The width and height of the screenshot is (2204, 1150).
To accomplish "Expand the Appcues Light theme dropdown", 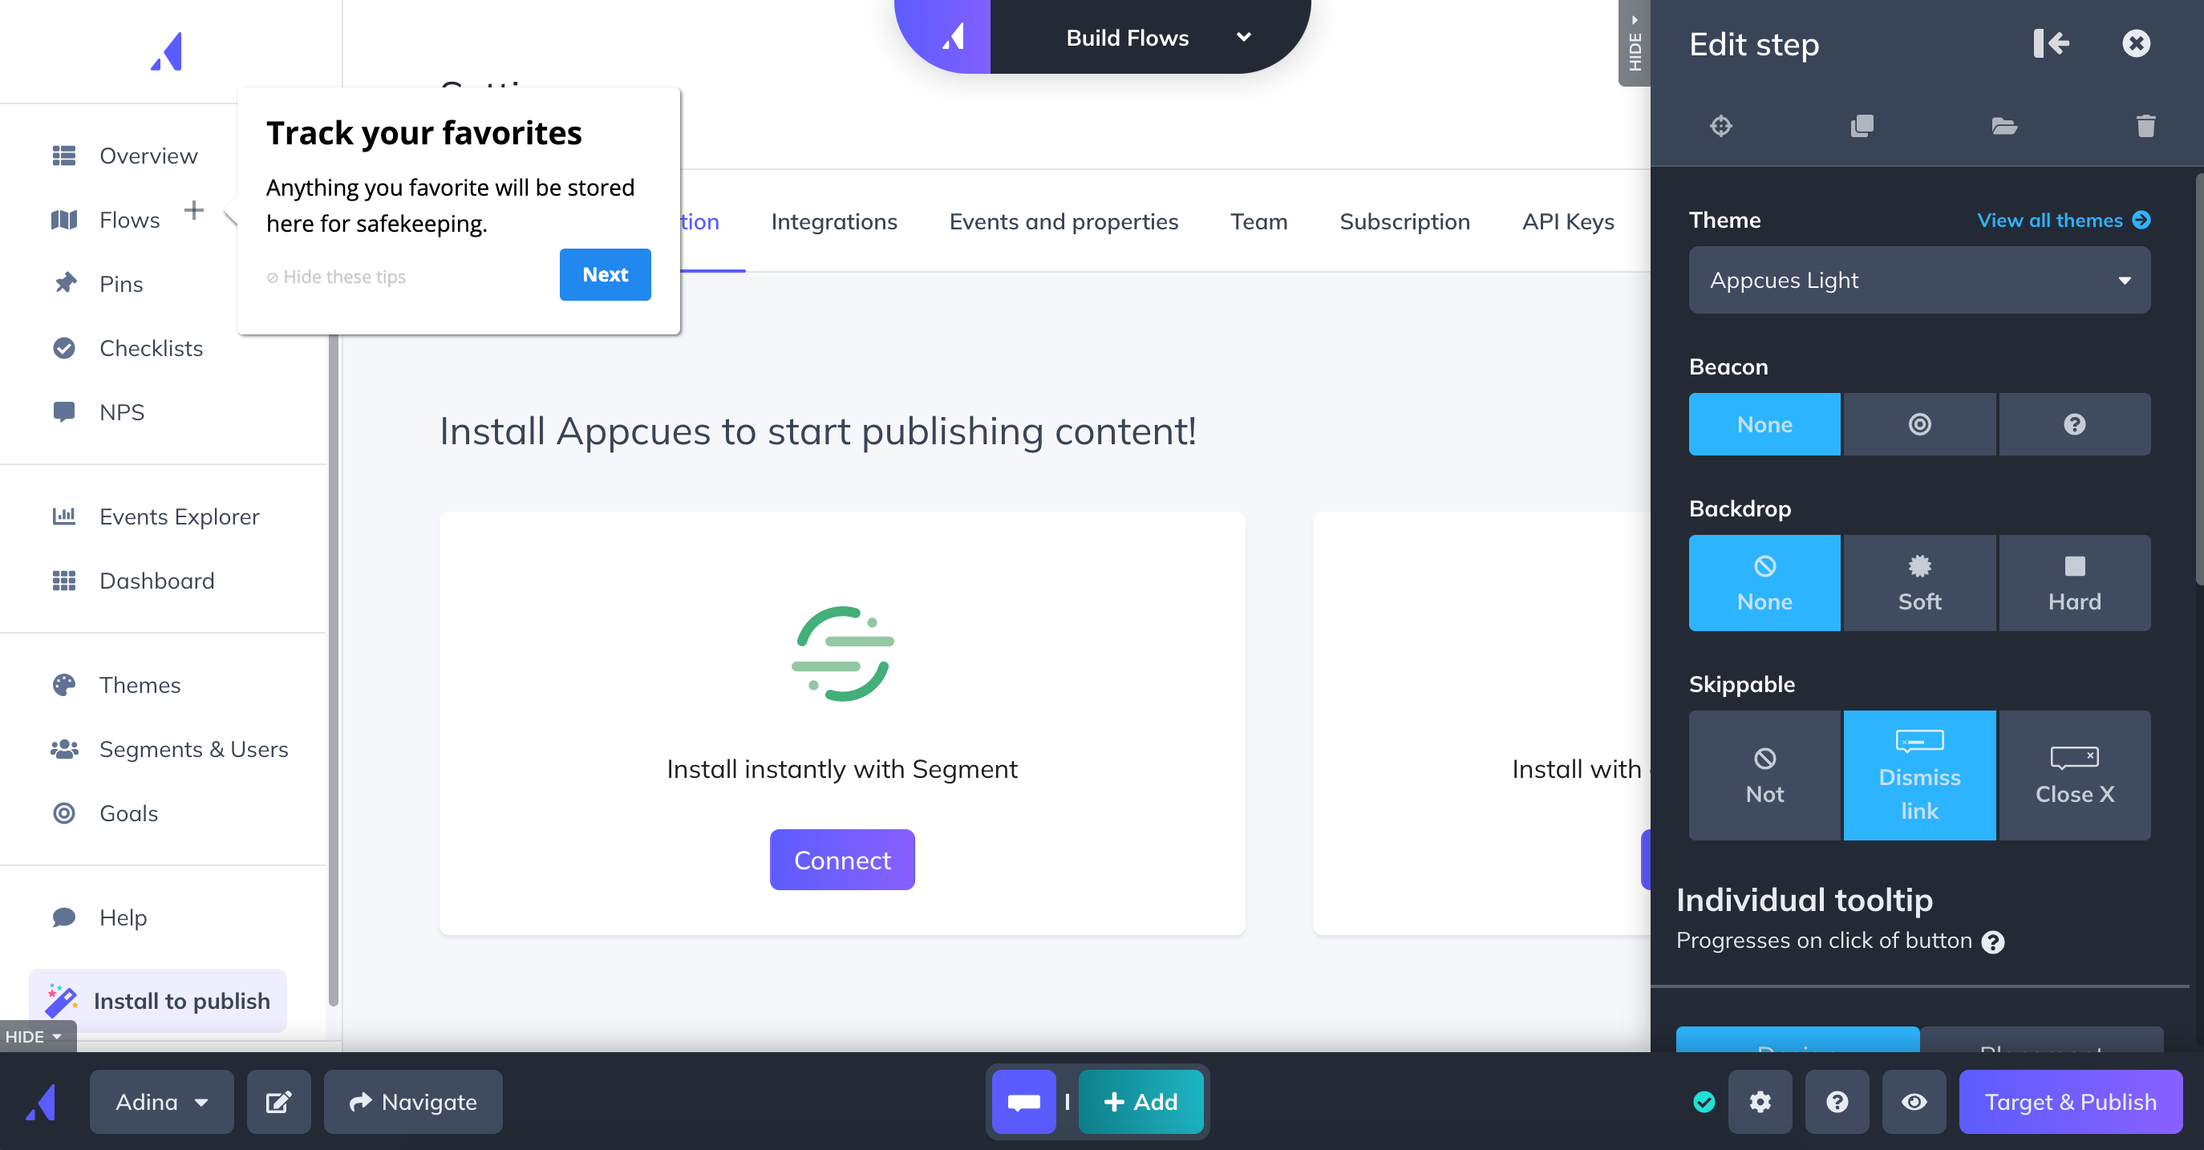I will point(1920,280).
